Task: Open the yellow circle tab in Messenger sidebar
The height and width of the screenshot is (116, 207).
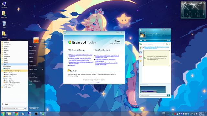Action: pyautogui.click(x=140, y=61)
